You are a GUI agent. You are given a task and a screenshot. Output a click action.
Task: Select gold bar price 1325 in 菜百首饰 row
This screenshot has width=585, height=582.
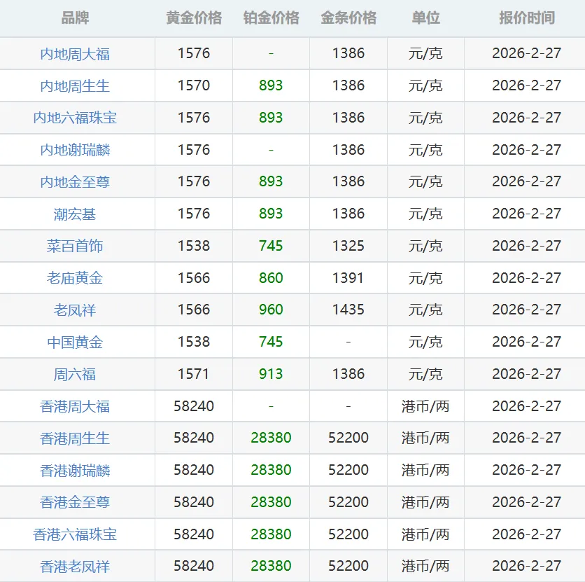[x=348, y=246]
